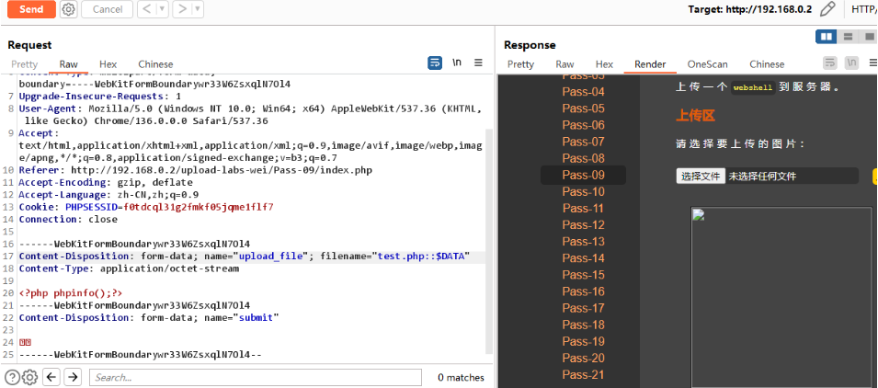
Task: Toggle word wrap icon in Request panel
Action: click(435, 63)
